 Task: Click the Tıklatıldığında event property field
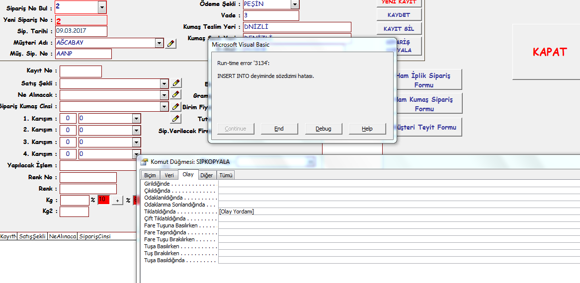click(x=398, y=212)
